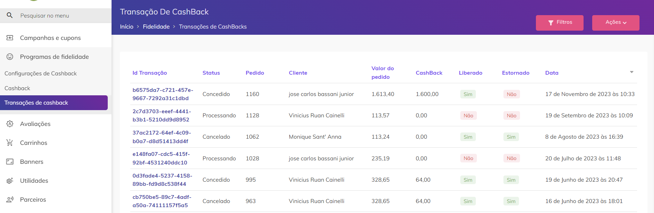Sort by Data column header

tap(552, 73)
